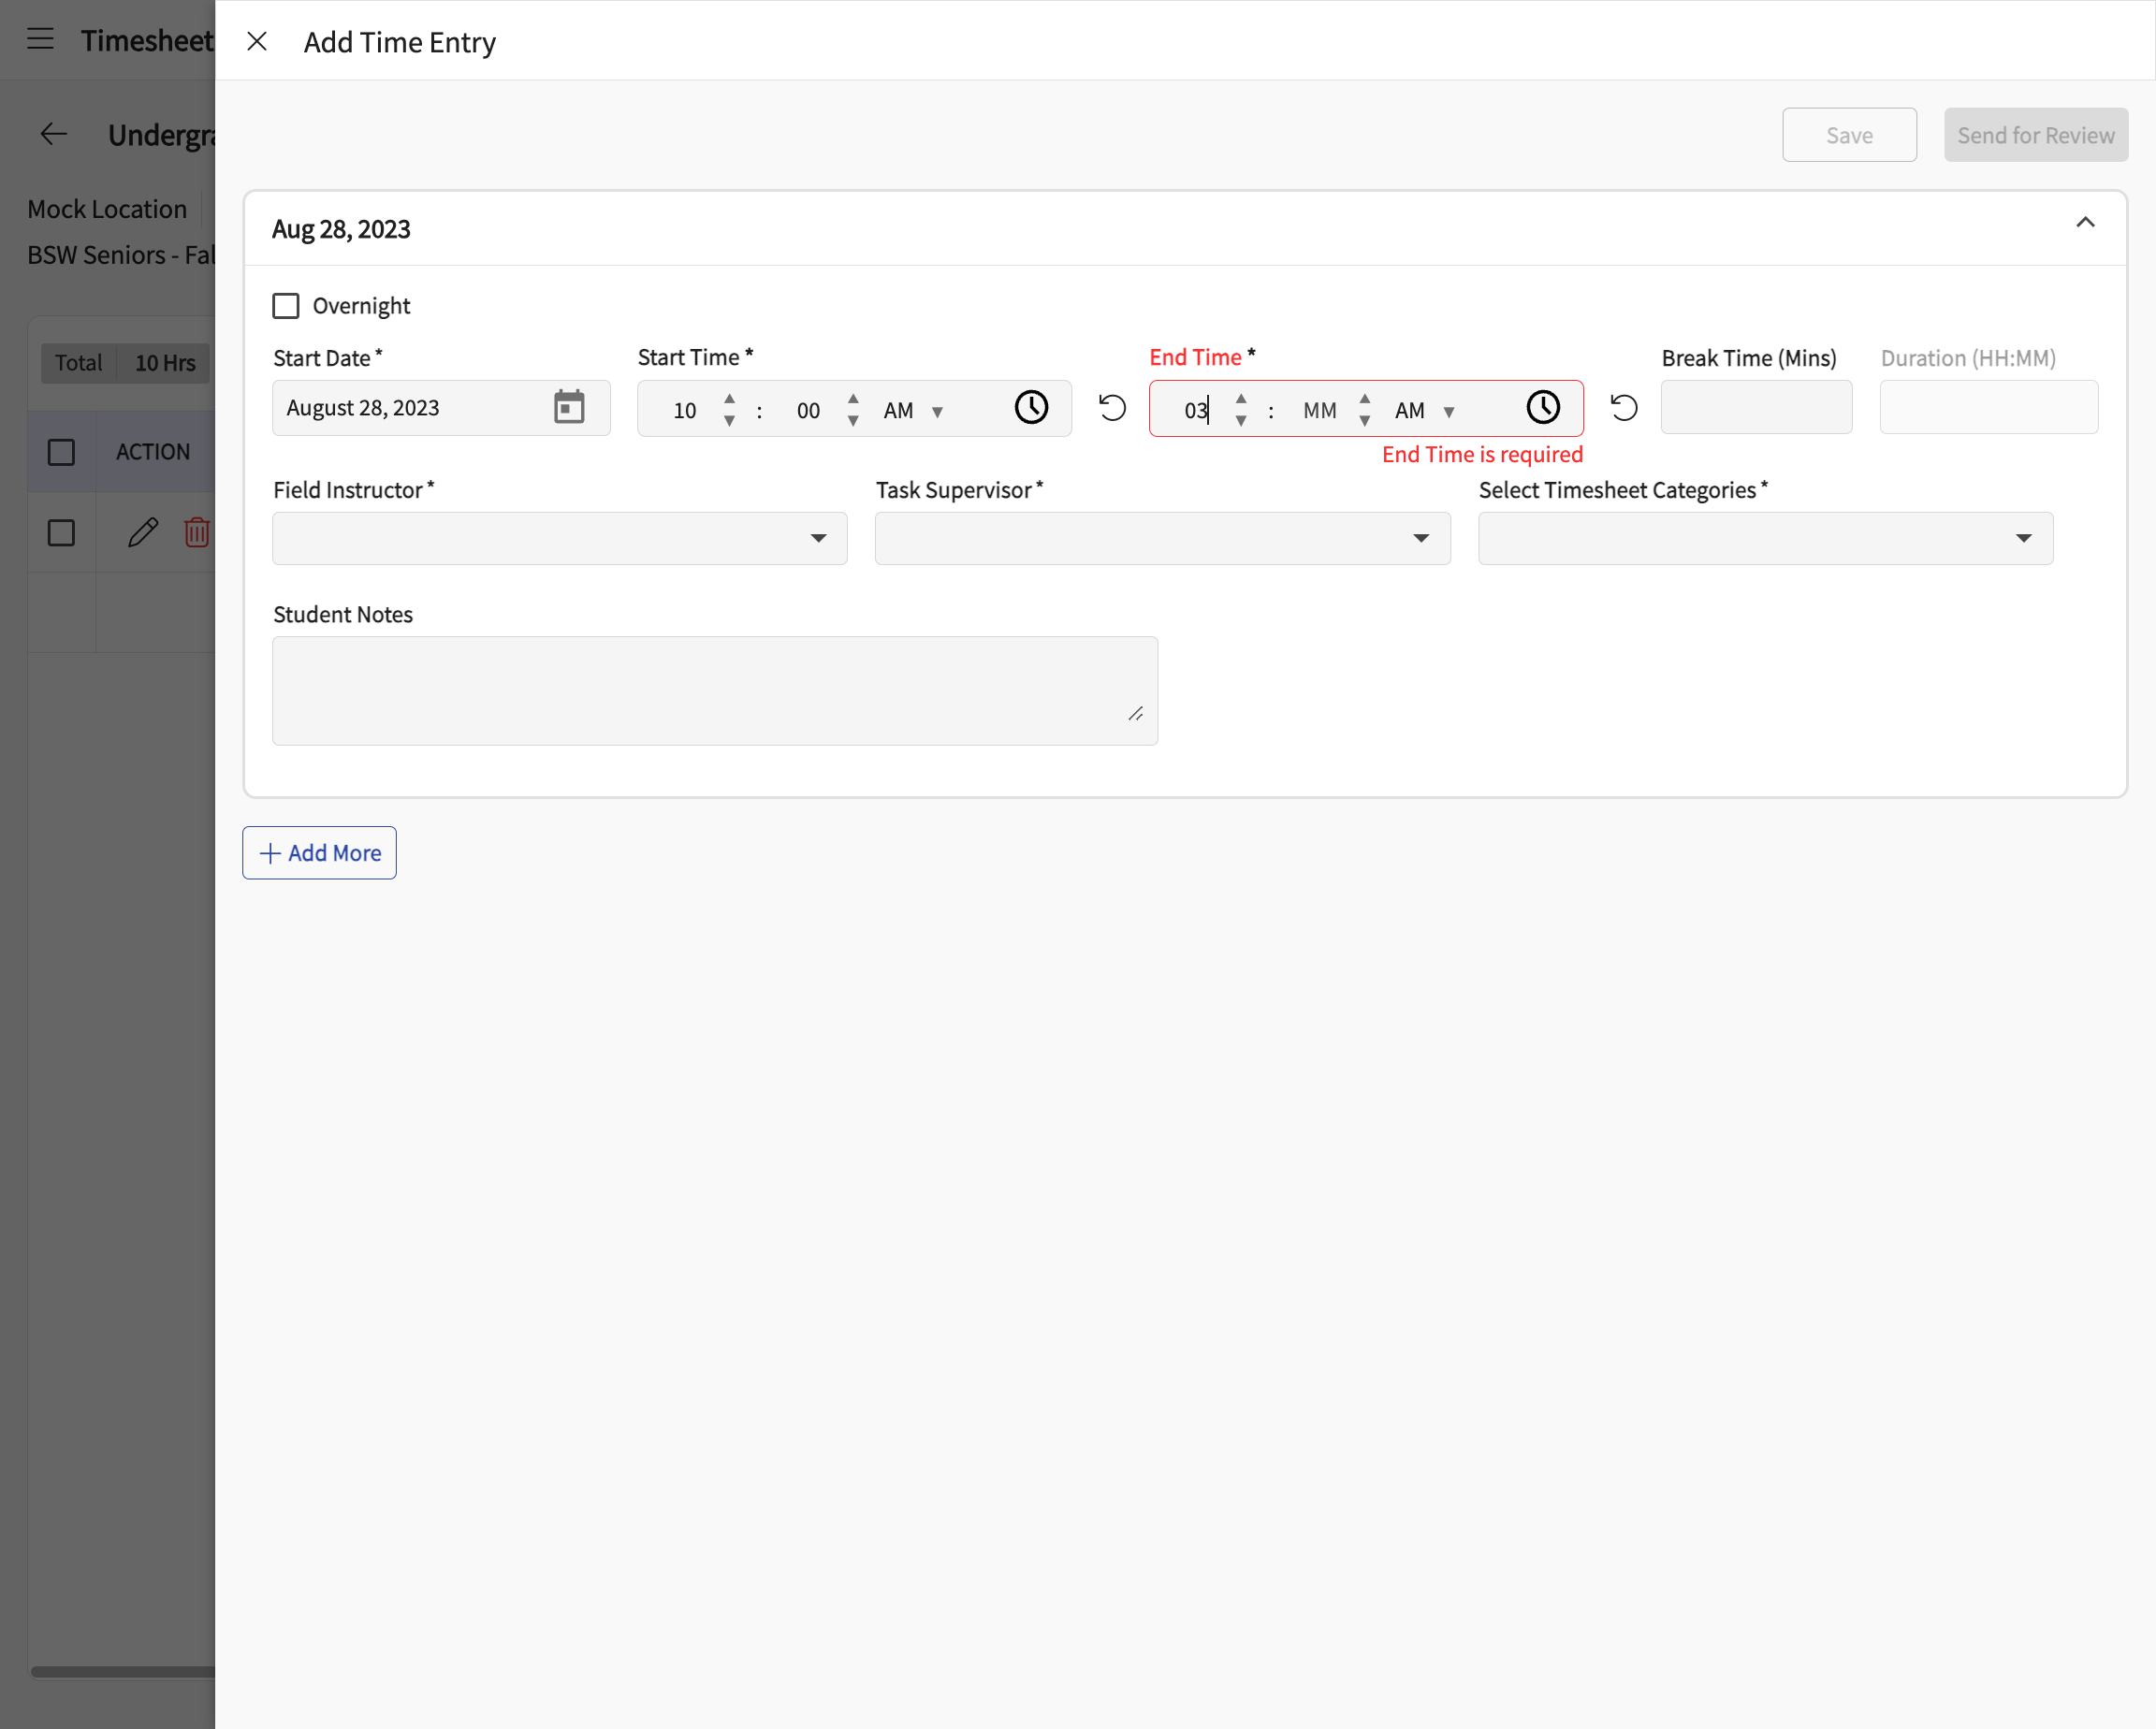Toggle the Overnight checkbox
Image resolution: width=2156 pixels, height=1729 pixels.
(286, 306)
